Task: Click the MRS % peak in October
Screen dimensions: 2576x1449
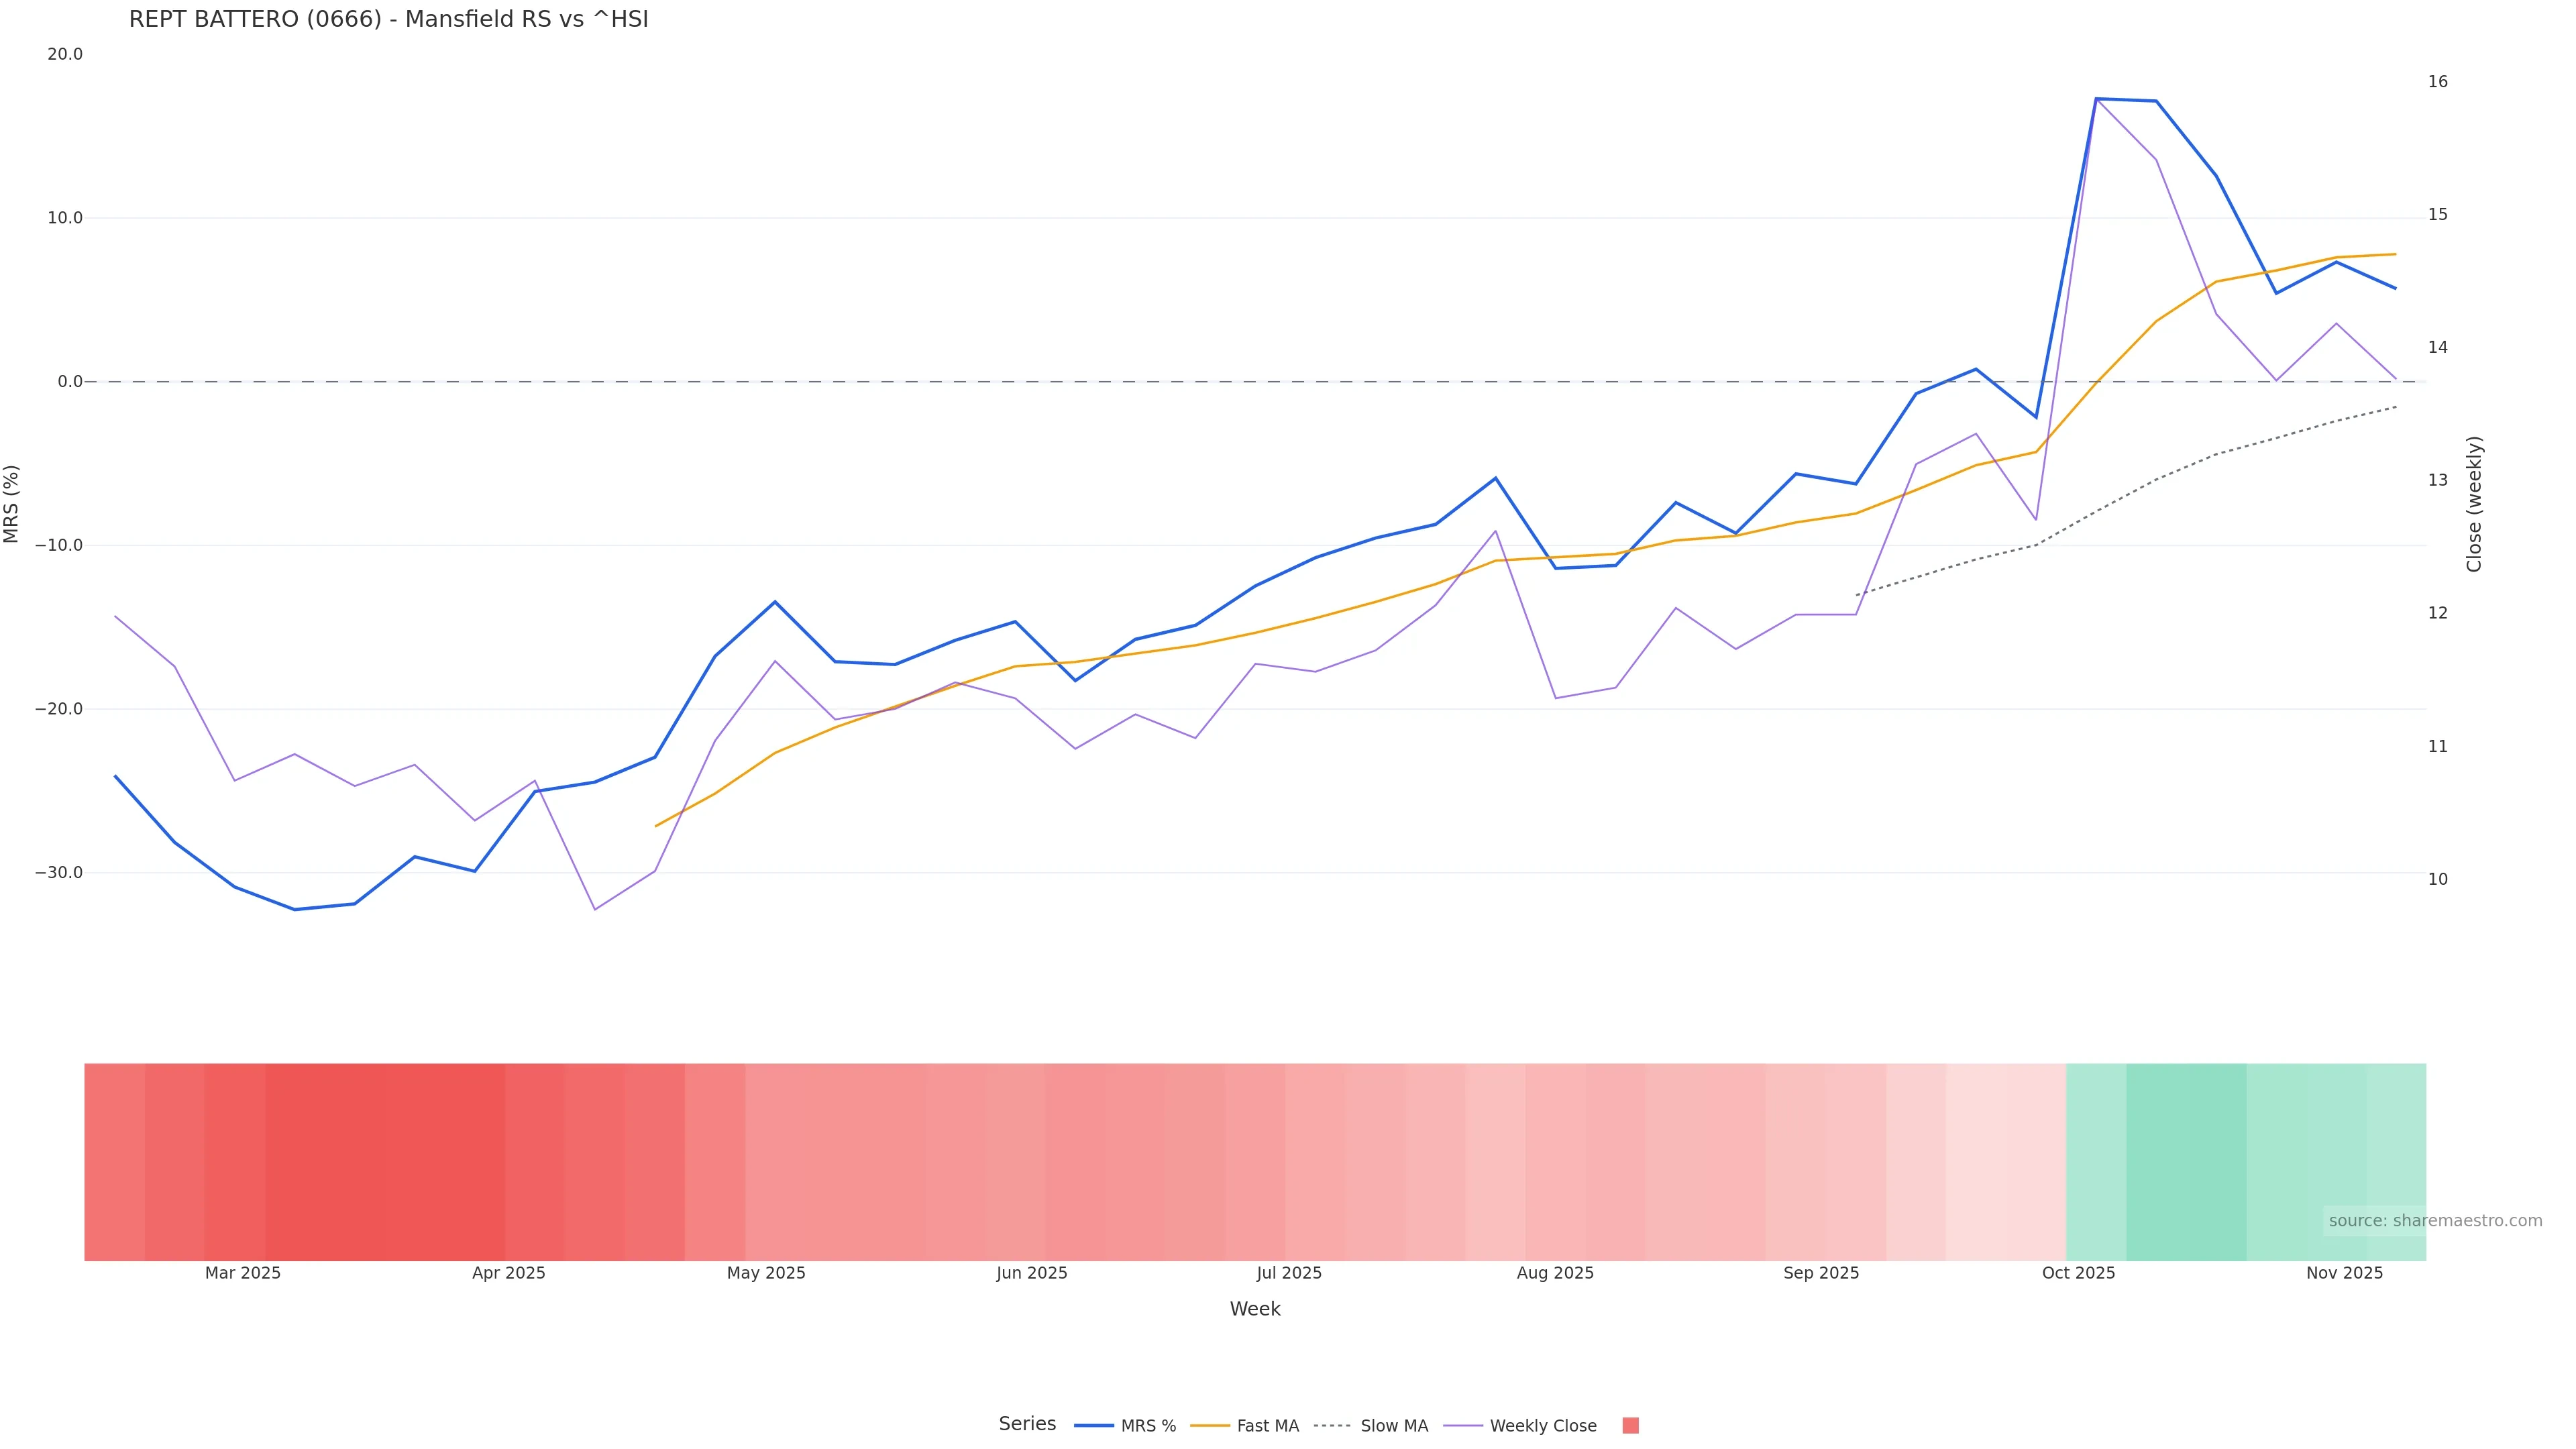Action: 2096,99
